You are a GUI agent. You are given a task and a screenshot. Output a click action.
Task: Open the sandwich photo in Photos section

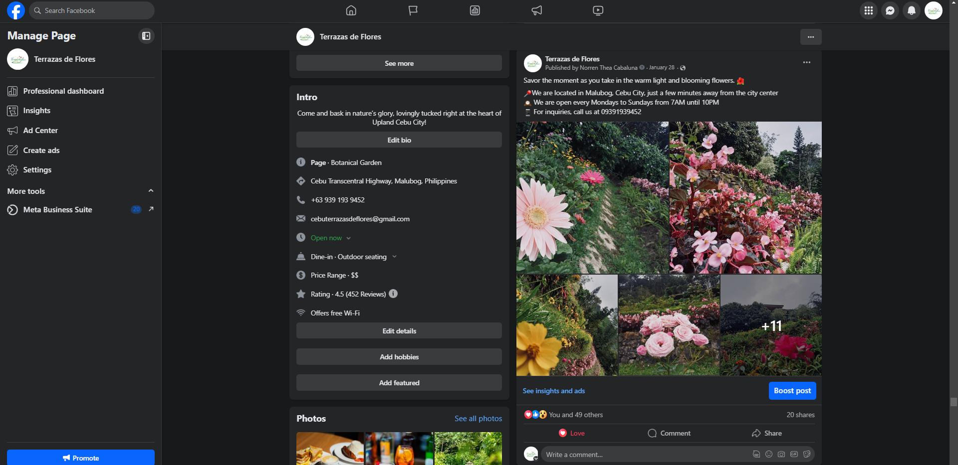tap(330, 449)
